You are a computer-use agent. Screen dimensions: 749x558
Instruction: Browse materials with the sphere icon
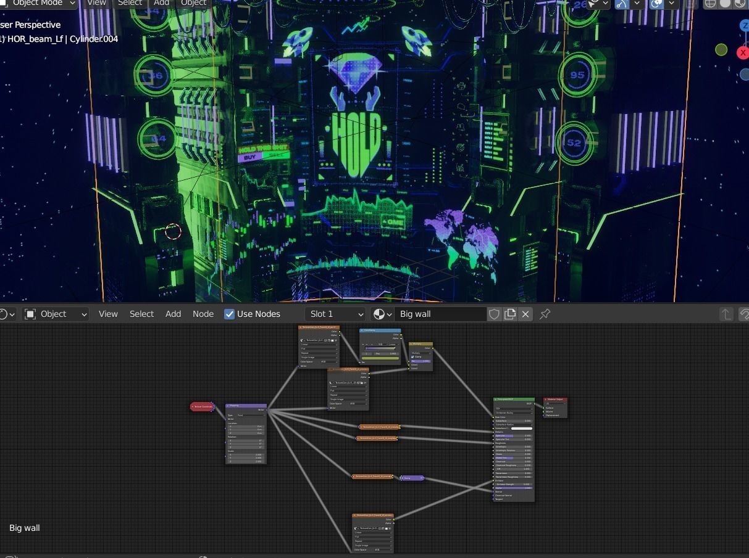tap(382, 314)
